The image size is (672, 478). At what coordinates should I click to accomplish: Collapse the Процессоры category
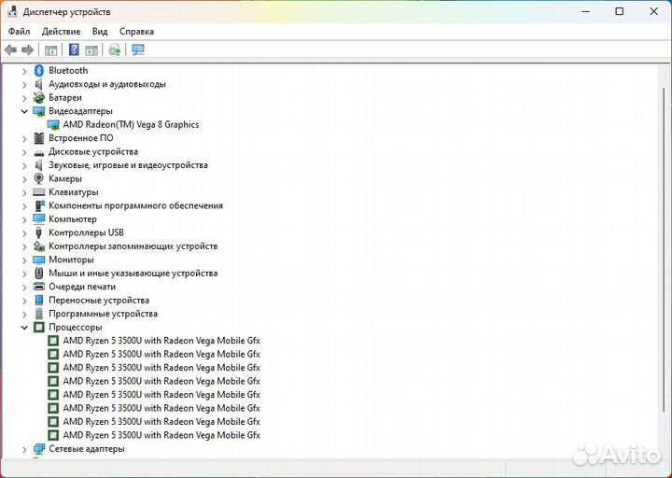24,328
